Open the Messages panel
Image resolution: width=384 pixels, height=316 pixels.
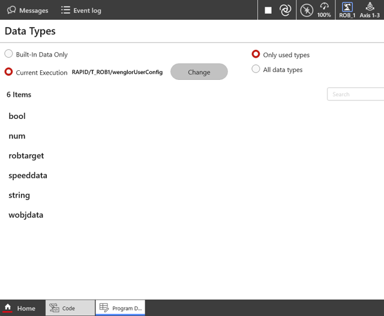(28, 10)
